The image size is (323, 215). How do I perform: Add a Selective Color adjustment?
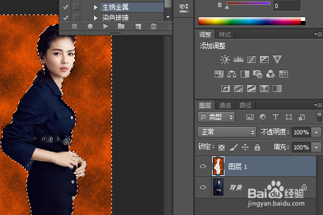coord(264,89)
